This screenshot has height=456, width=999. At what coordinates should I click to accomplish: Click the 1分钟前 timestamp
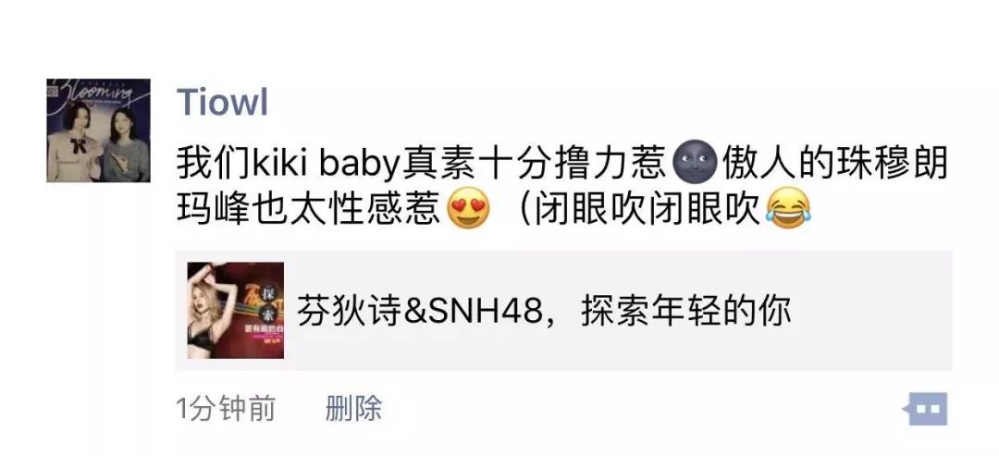(227, 408)
